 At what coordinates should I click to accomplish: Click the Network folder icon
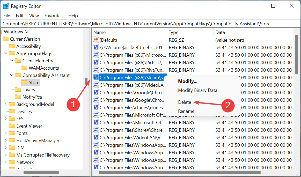tap(12, 162)
